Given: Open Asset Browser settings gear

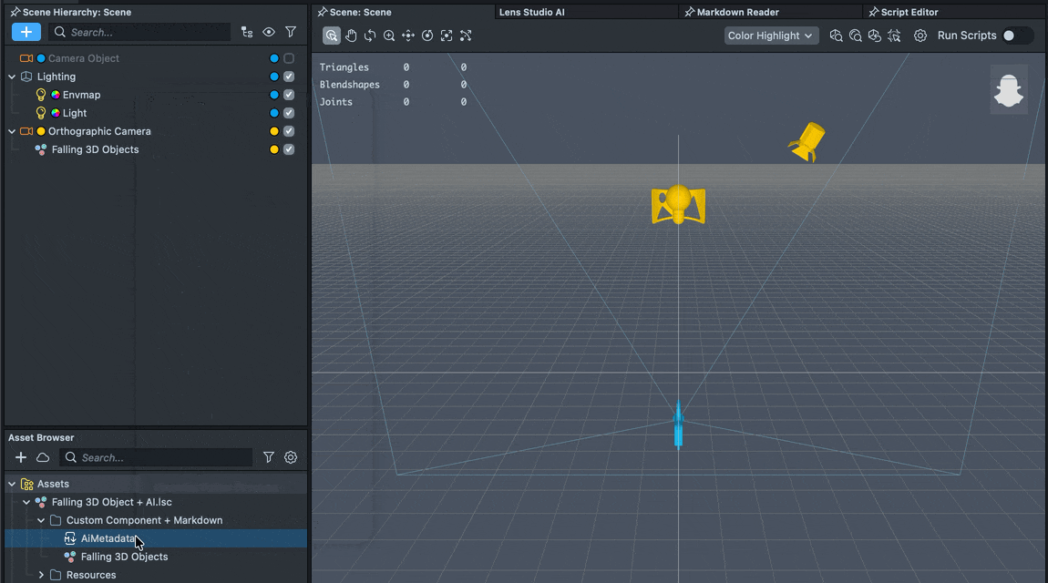Looking at the screenshot, I should point(291,457).
